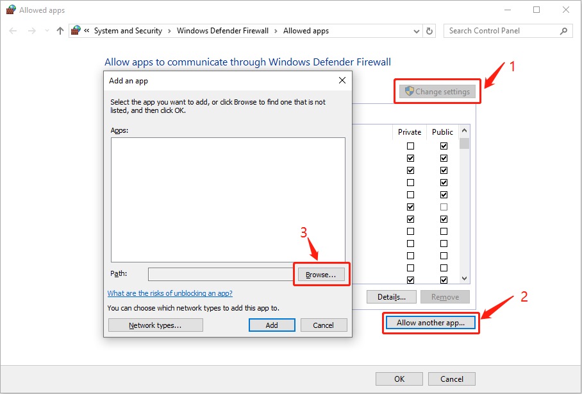The height and width of the screenshot is (394, 582).
Task: Open the chevron after Windows Defender Firewall
Action: pos(276,31)
